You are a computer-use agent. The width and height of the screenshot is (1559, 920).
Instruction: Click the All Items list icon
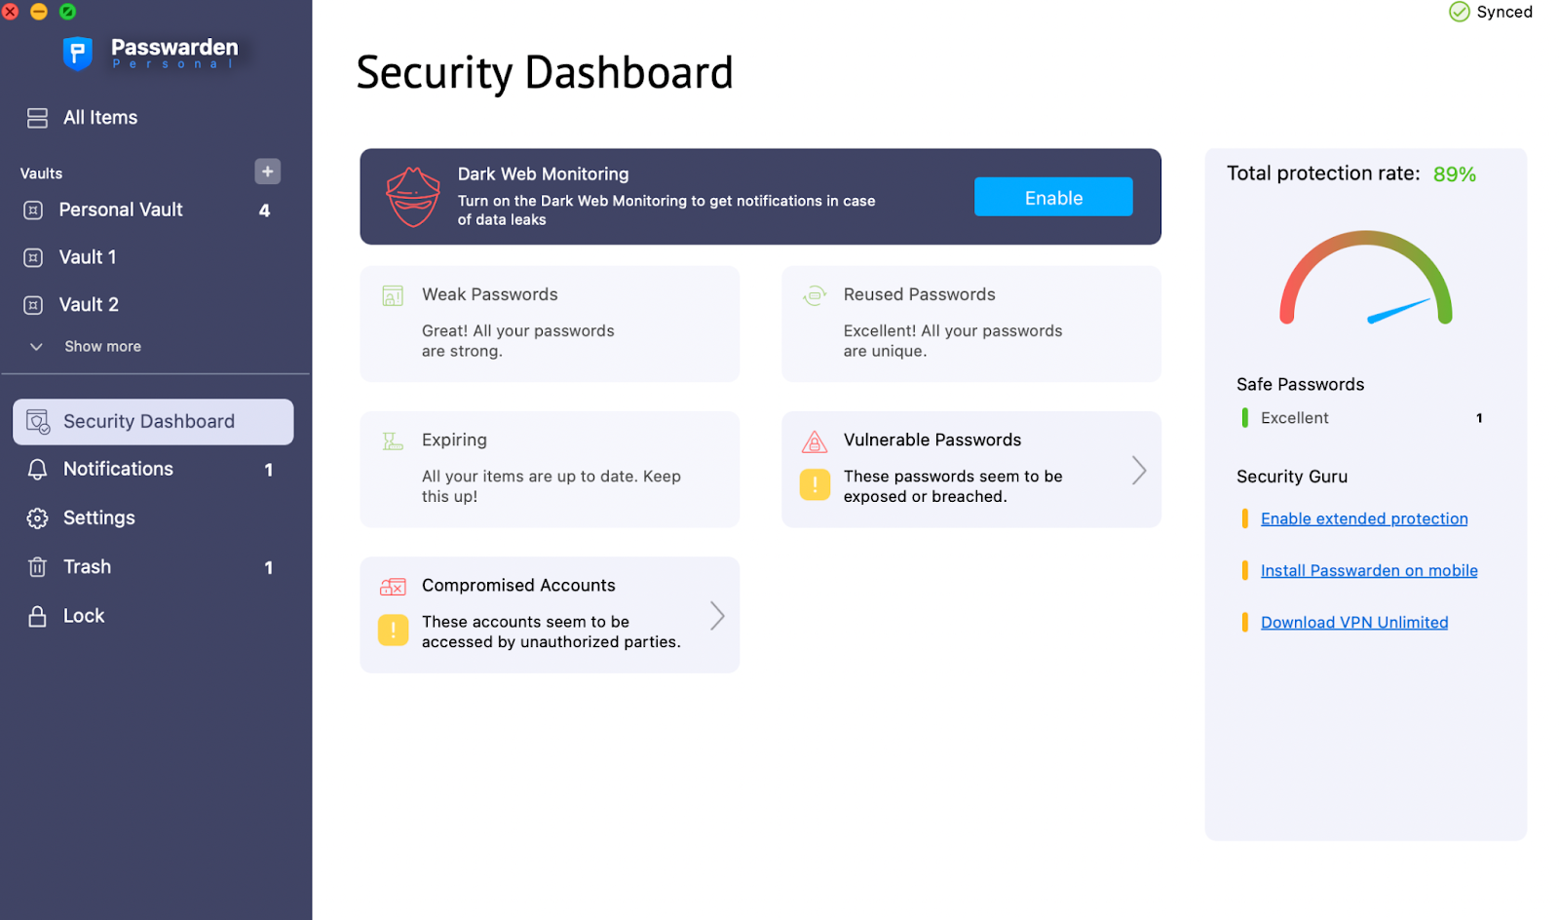37,118
